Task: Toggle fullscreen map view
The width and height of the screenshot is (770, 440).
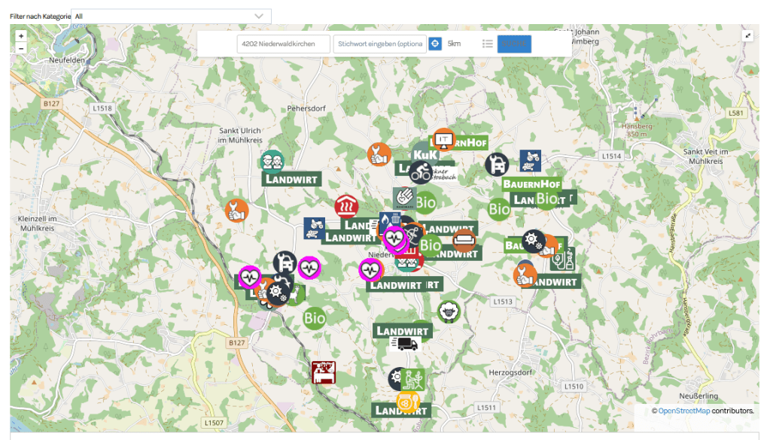Action: [x=748, y=35]
